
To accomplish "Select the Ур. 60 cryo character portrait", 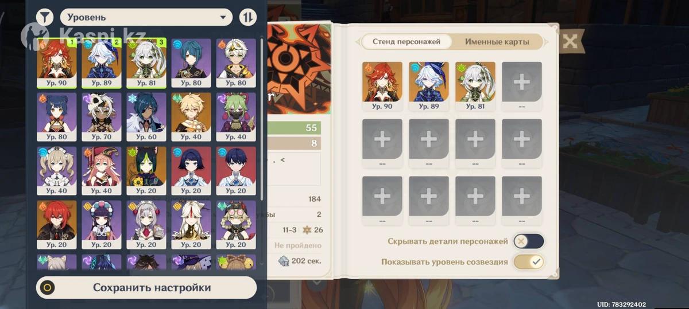I will [146, 117].
